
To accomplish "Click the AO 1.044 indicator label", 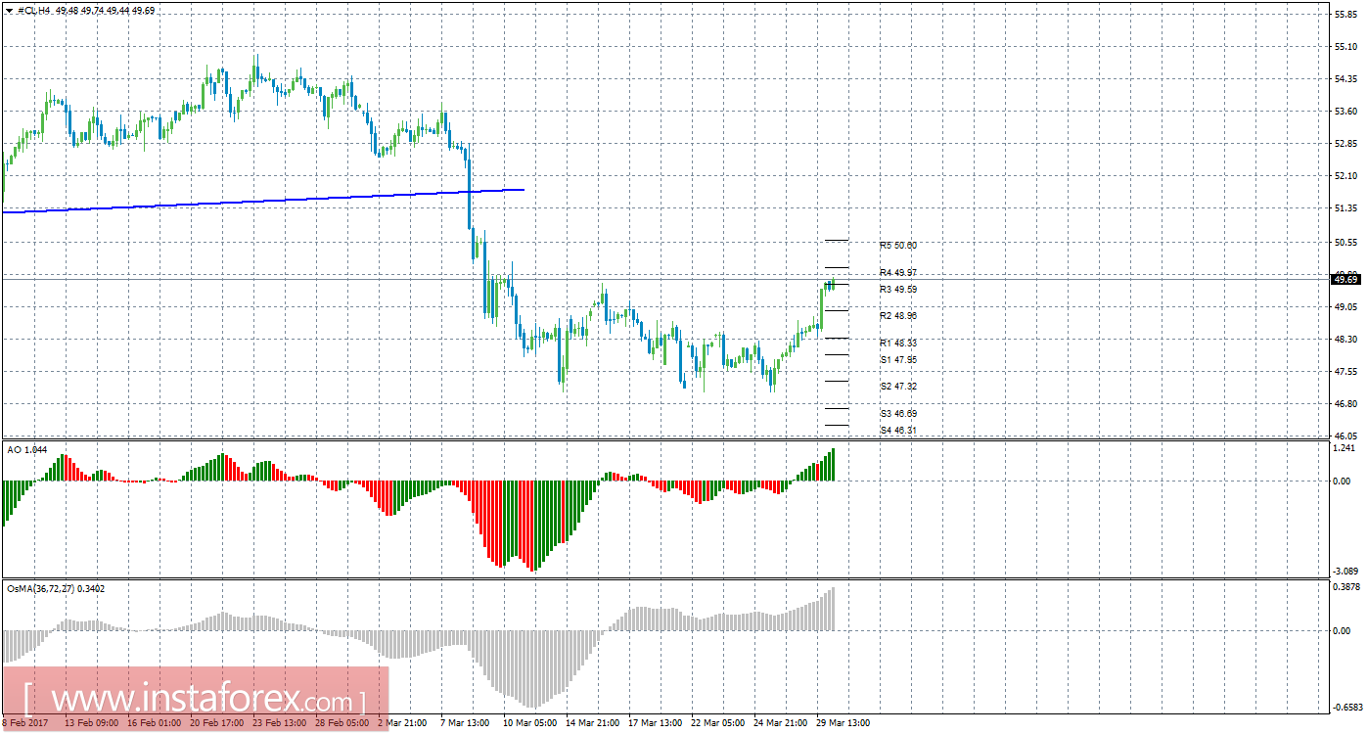I will pyautogui.click(x=26, y=449).
